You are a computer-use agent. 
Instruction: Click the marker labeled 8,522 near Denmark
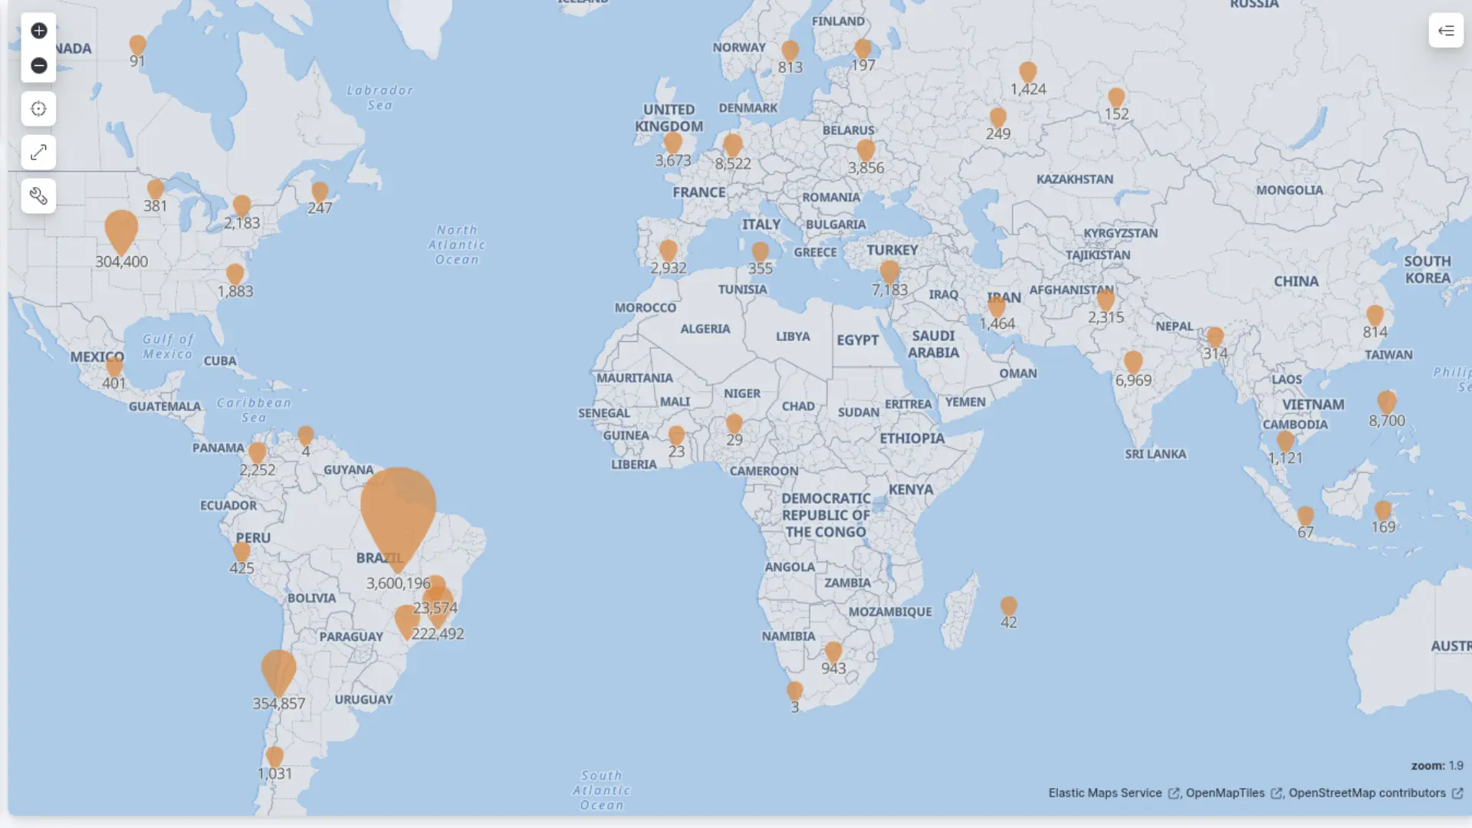733,146
